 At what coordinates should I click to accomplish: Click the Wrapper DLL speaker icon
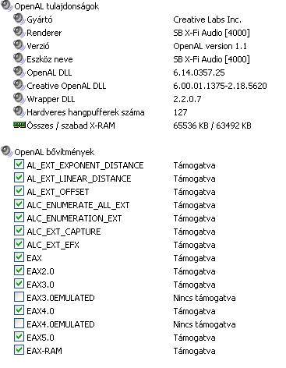pyautogui.click(x=19, y=98)
